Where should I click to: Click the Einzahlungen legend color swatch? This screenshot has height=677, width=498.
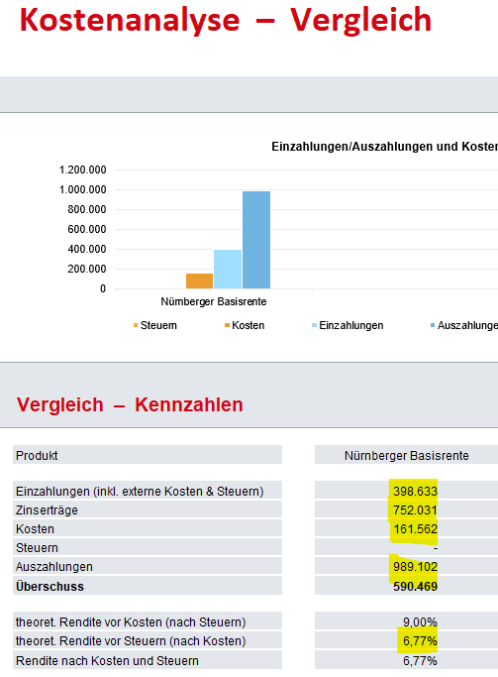[314, 325]
